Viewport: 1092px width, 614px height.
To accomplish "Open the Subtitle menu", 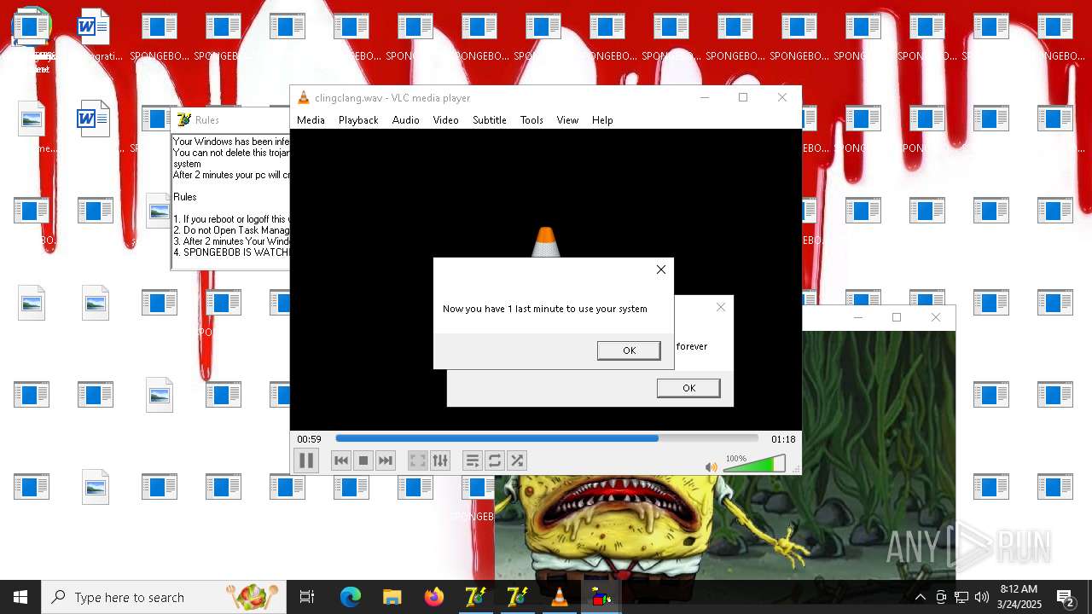I will 490,120.
